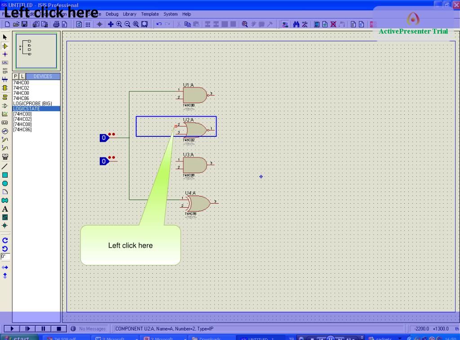
Task: Select the 2D text tool
Action: click(4, 209)
